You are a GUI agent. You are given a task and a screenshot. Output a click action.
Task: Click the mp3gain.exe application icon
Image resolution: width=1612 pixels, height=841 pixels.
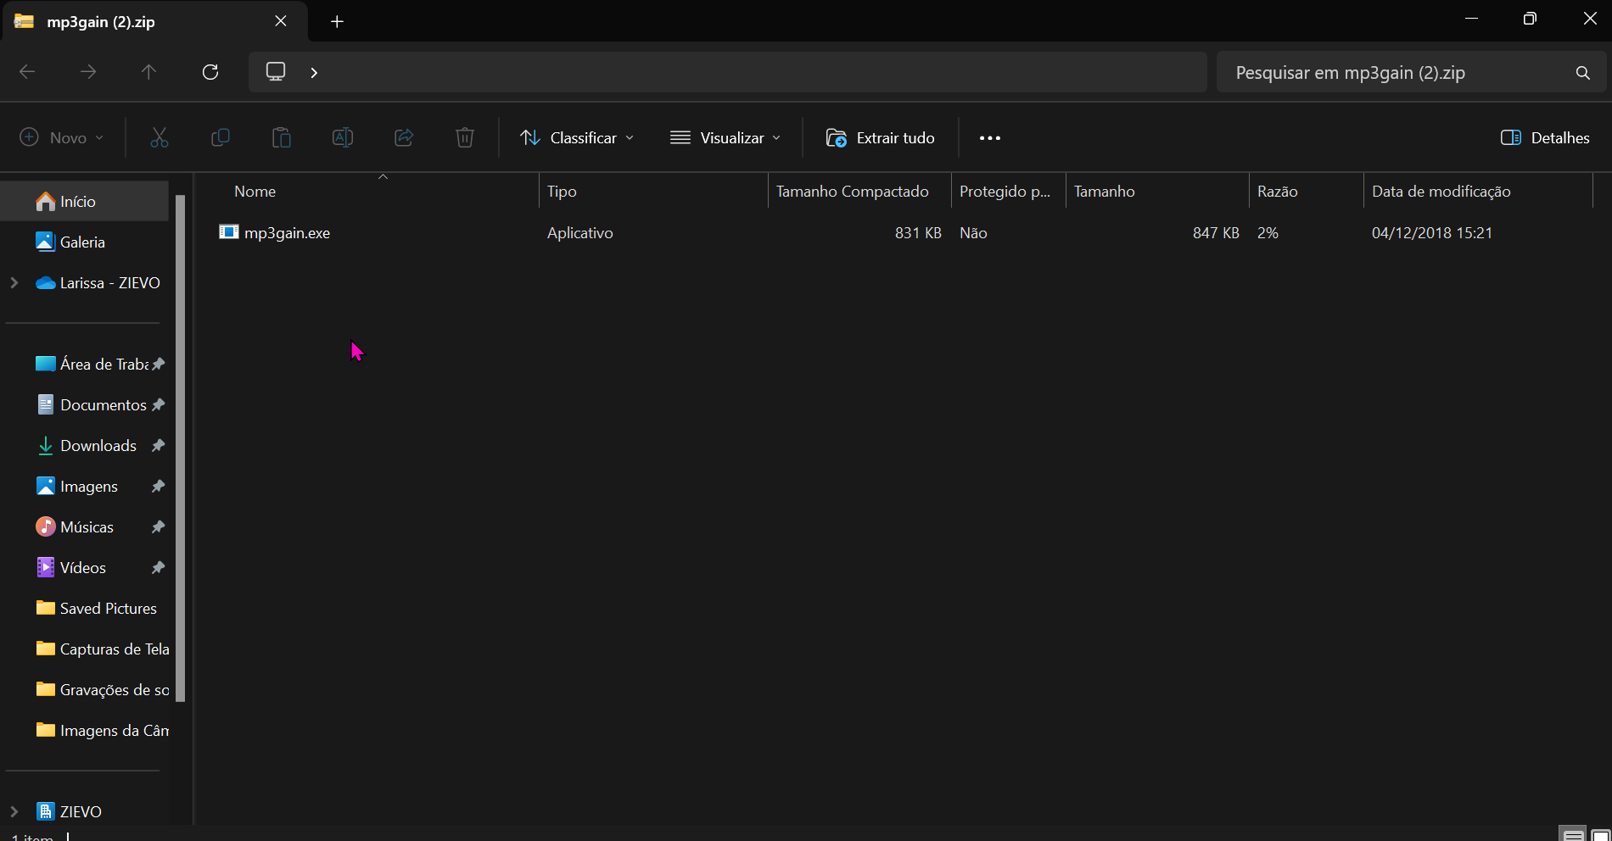pyautogui.click(x=228, y=232)
